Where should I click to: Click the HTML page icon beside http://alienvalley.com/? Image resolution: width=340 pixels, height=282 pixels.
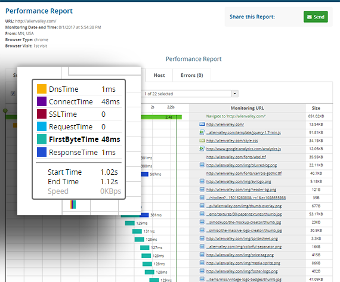coord(202,124)
